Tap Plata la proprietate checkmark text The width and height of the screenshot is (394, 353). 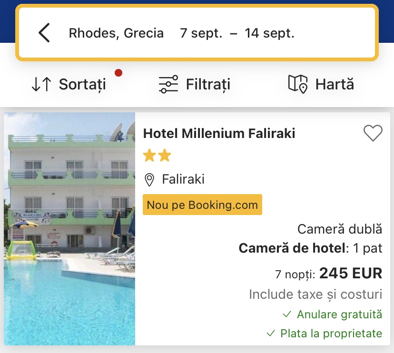click(x=331, y=333)
